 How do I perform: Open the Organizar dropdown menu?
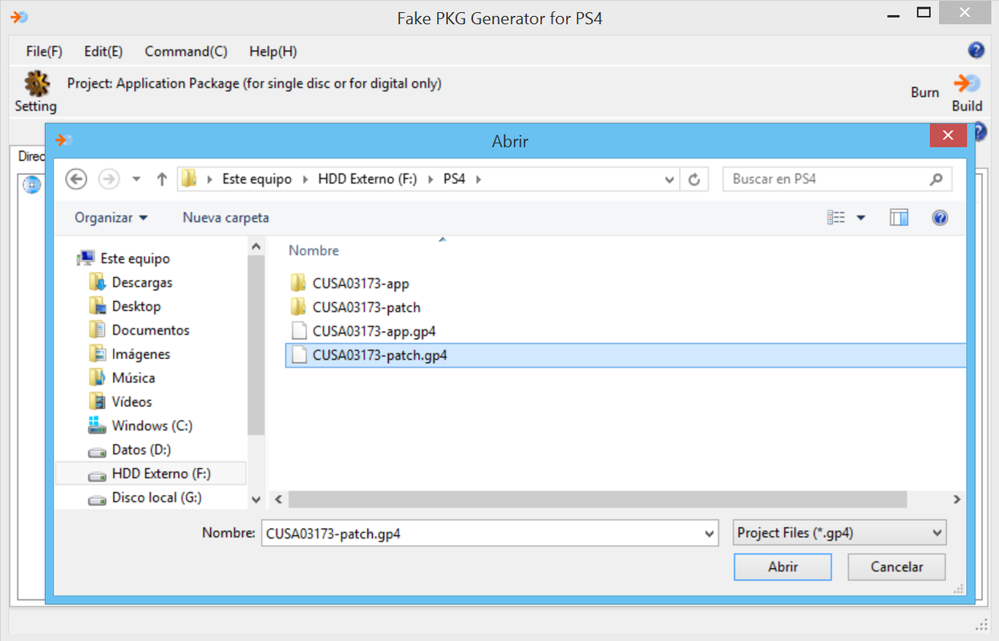pos(111,218)
